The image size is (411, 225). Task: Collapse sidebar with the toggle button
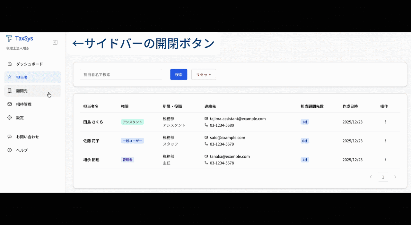55,42
